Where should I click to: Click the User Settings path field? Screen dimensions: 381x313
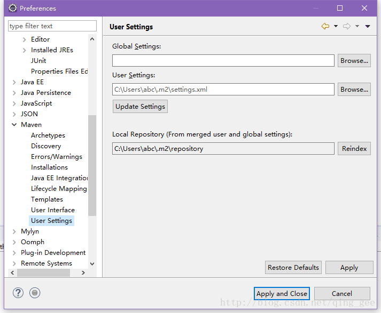[x=223, y=90]
